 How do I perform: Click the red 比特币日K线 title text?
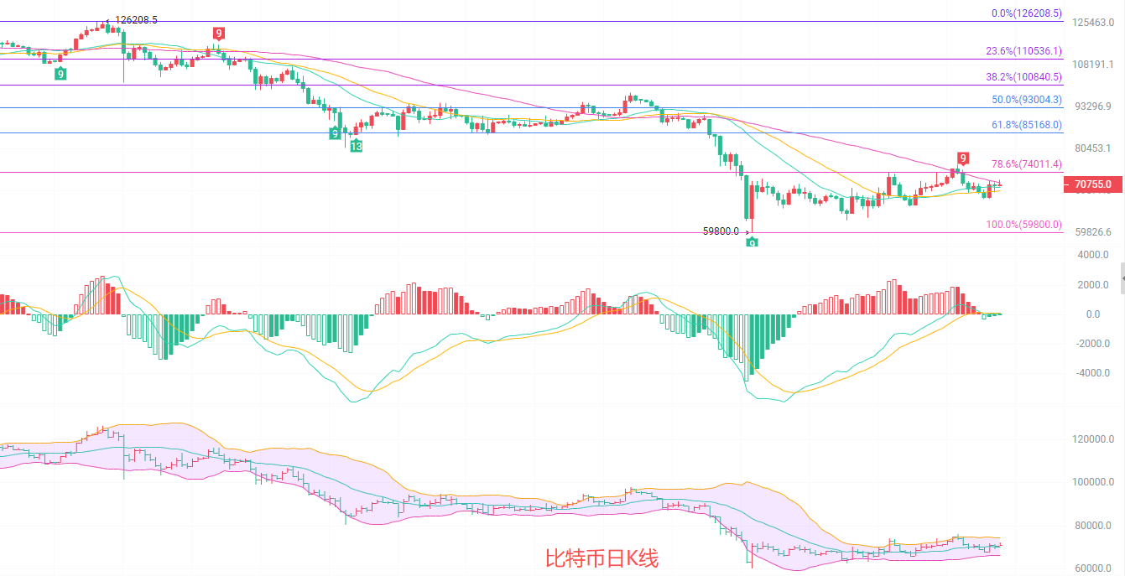click(x=602, y=558)
